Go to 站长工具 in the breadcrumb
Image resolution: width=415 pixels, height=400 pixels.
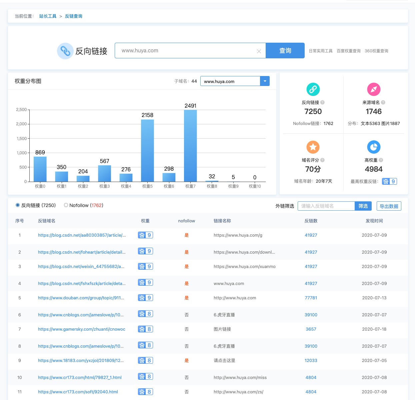(x=48, y=16)
